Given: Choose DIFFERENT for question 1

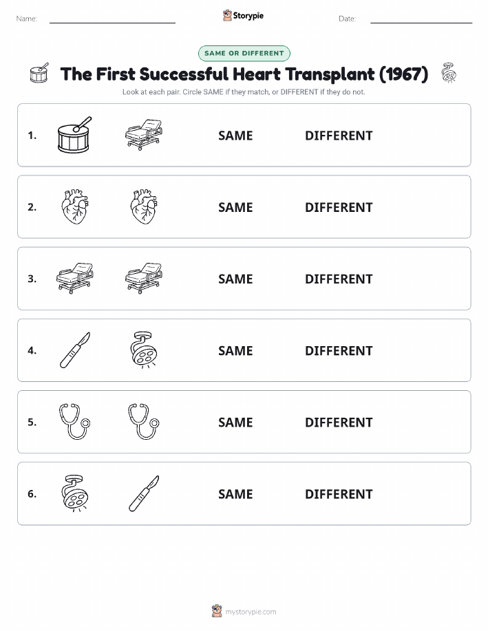Looking at the screenshot, I should point(339,136).
